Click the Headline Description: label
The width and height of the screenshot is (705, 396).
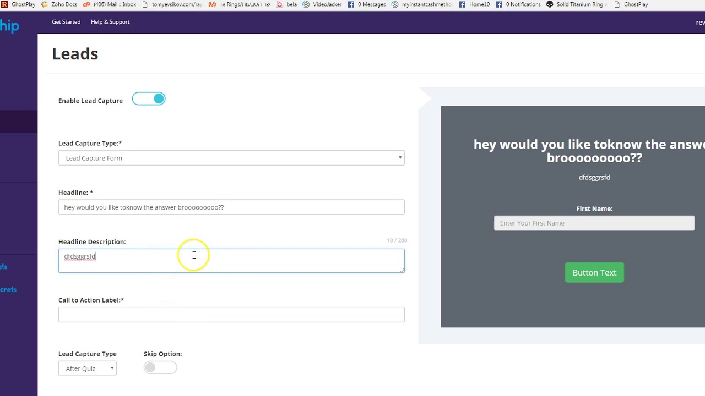click(92, 241)
